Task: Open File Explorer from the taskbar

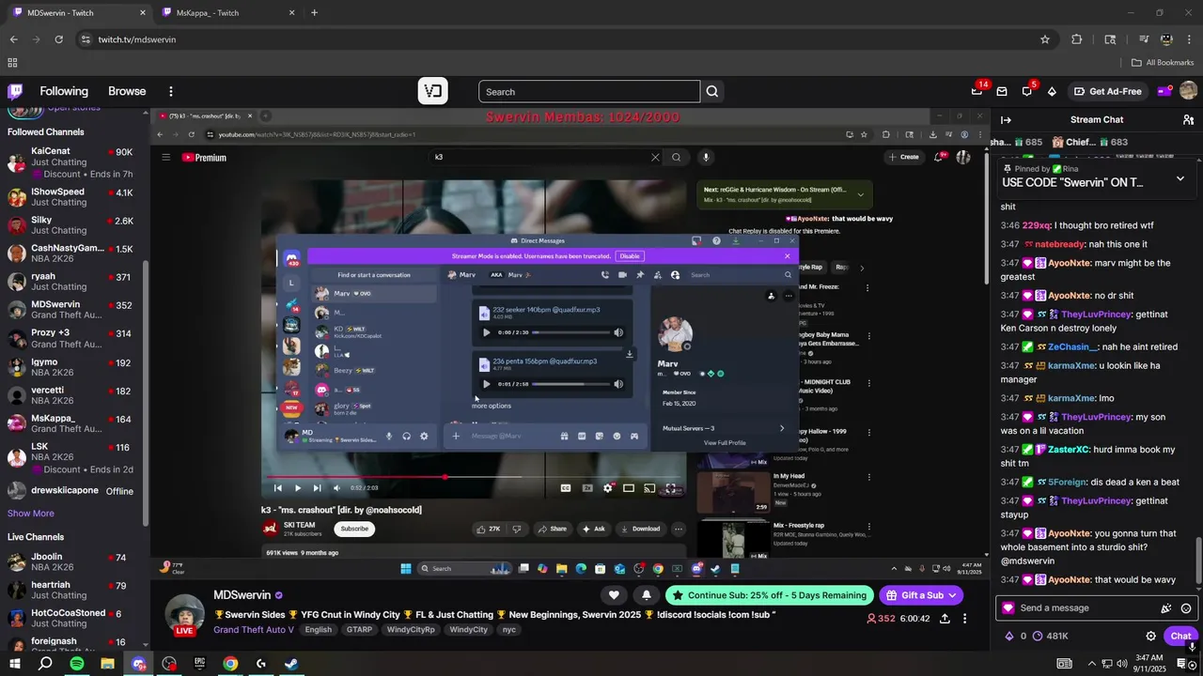Action: (107, 663)
